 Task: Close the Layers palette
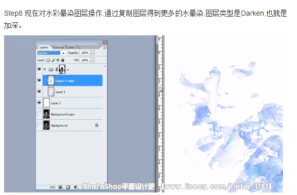pyautogui.click(x=105, y=42)
